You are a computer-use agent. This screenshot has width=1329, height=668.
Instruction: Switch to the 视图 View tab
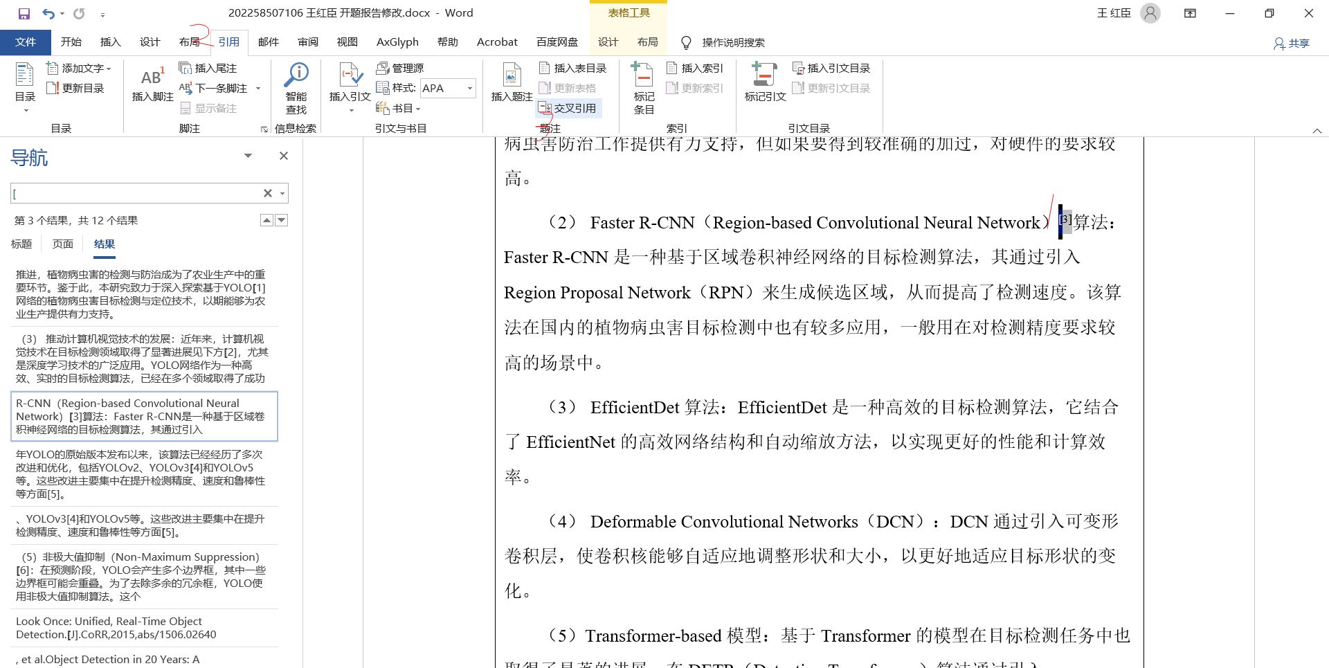pos(347,42)
